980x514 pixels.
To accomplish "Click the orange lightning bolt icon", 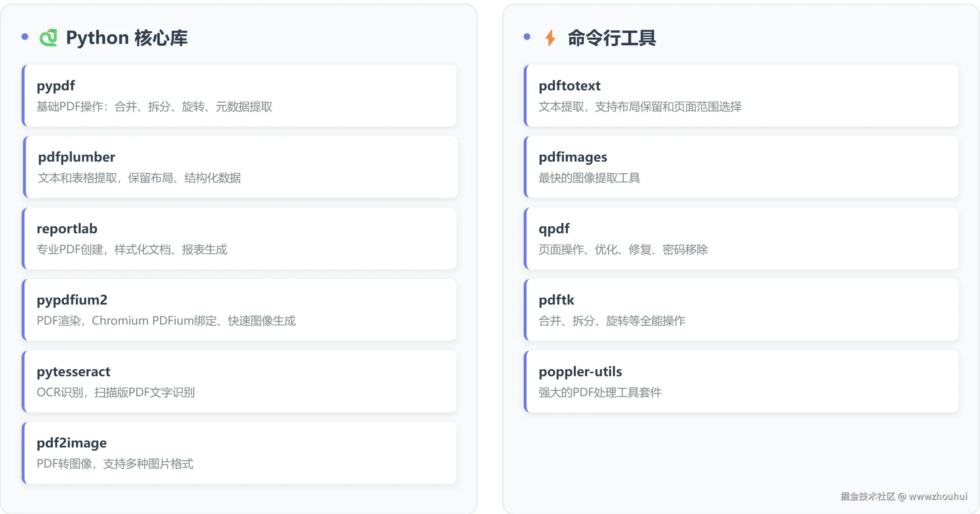I will [x=550, y=38].
